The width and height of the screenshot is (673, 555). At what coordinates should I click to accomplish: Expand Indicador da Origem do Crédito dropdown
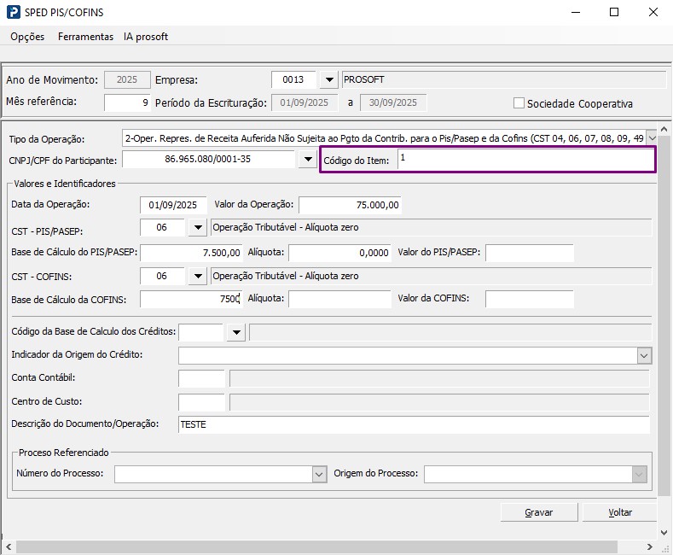(643, 355)
